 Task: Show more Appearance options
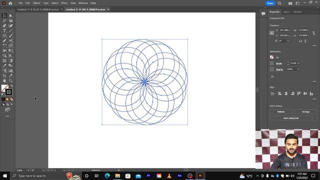(314, 81)
